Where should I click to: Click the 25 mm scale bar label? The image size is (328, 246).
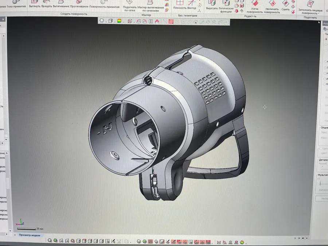pyautogui.click(x=40, y=229)
